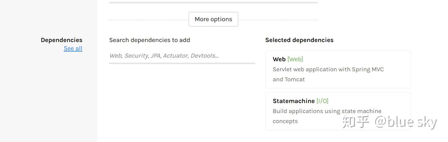Click the "@blue sky" watermark text

tap(406, 122)
